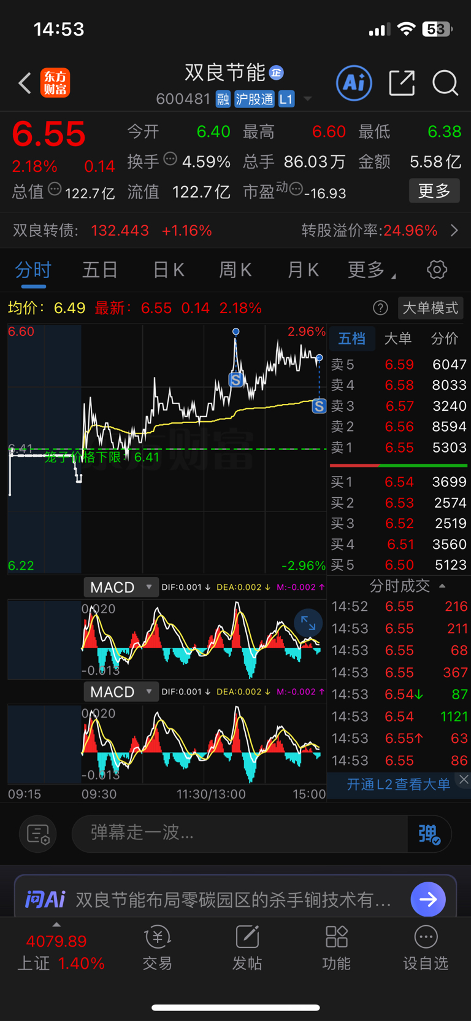The width and height of the screenshot is (471, 1021).
Task: Tap the S sell marker on 均价 line
Action: (x=319, y=405)
